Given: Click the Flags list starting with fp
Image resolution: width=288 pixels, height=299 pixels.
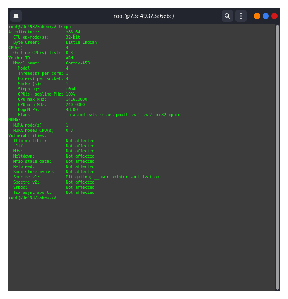Looking at the screenshot, I should click(x=123, y=115).
